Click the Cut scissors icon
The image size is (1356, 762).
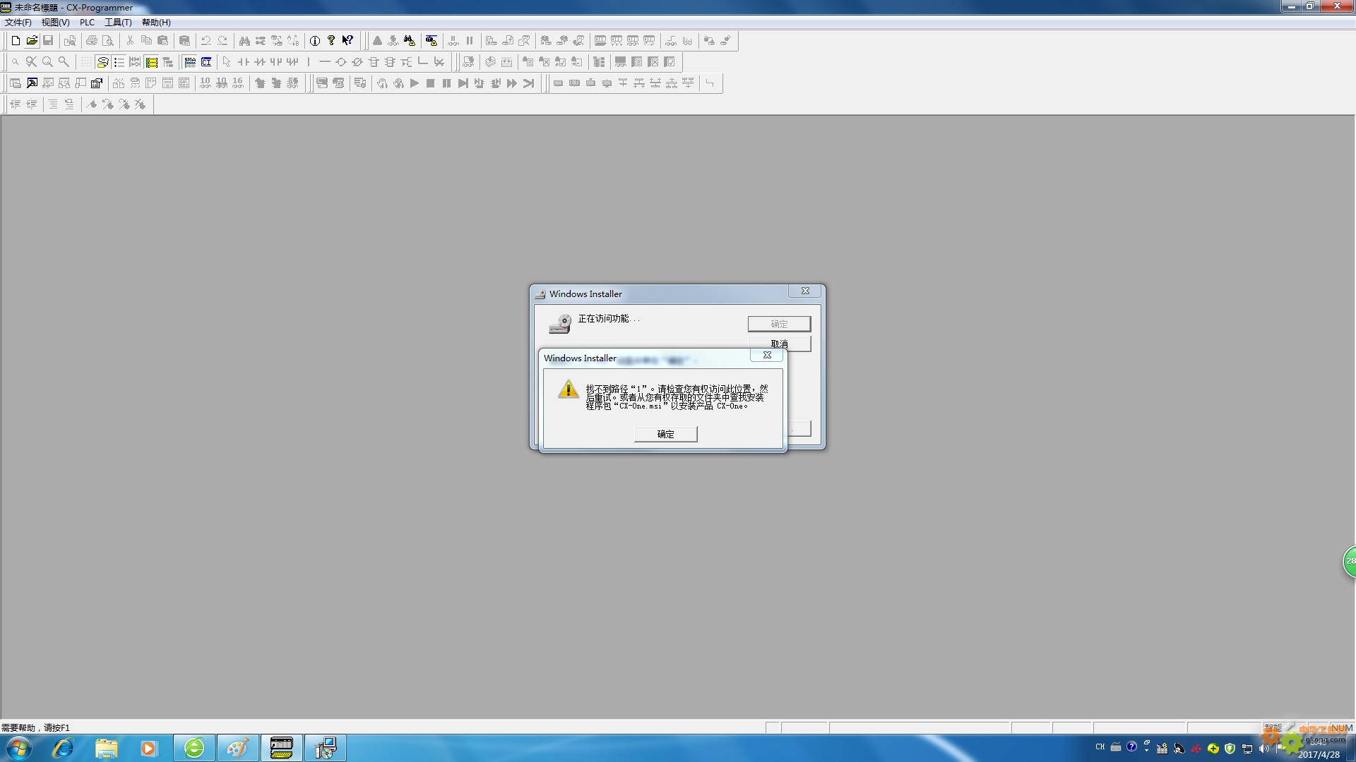pos(130,41)
